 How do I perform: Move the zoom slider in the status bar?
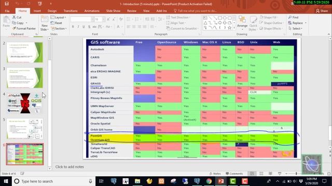(296, 174)
